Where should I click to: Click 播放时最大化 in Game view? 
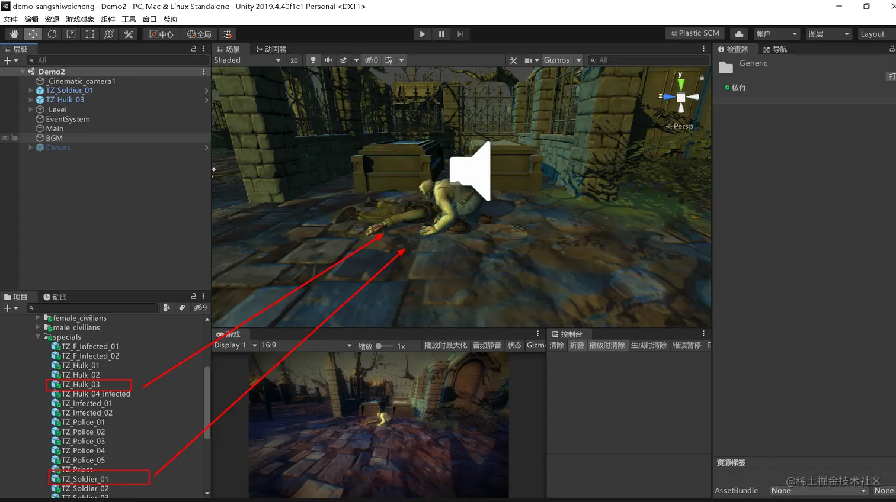[x=446, y=345]
